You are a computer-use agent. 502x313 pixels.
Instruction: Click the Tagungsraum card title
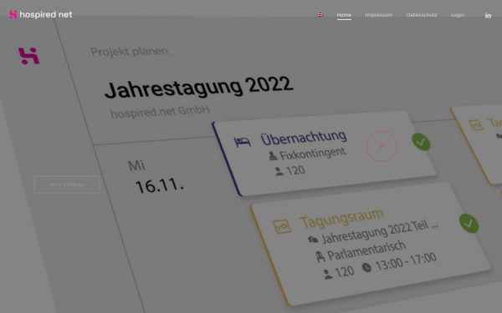click(x=341, y=219)
